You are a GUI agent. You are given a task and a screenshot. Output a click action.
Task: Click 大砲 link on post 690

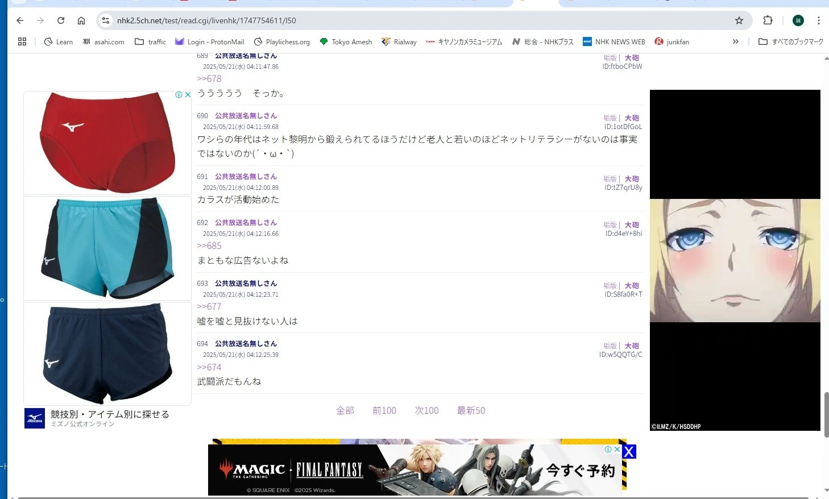coord(632,118)
